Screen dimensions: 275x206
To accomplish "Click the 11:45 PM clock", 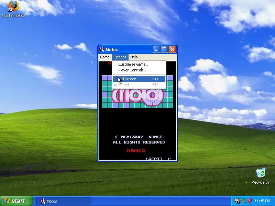I will (262, 201).
